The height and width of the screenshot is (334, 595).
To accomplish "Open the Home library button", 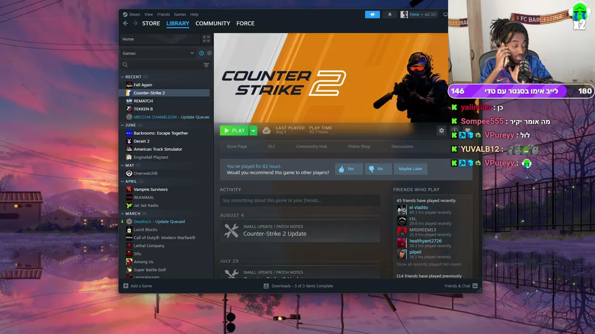I will [160, 39].
